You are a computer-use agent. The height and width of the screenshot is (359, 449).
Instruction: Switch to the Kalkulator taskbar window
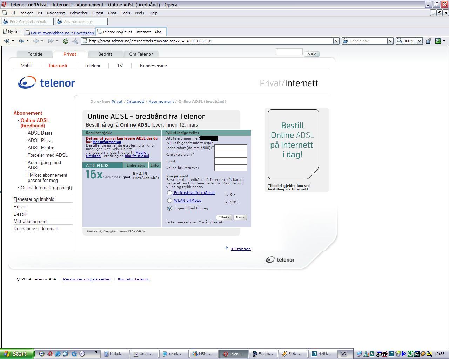click(x=115, y=354)
